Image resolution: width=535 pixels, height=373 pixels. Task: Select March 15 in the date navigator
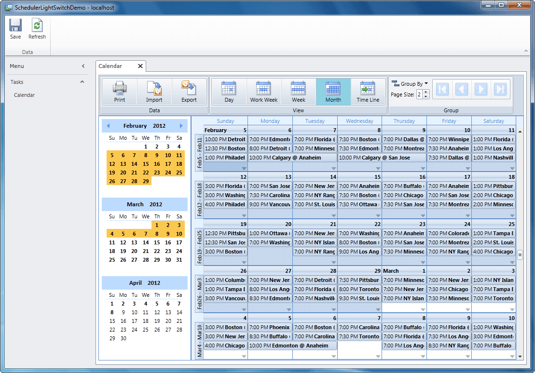[157, 242]
